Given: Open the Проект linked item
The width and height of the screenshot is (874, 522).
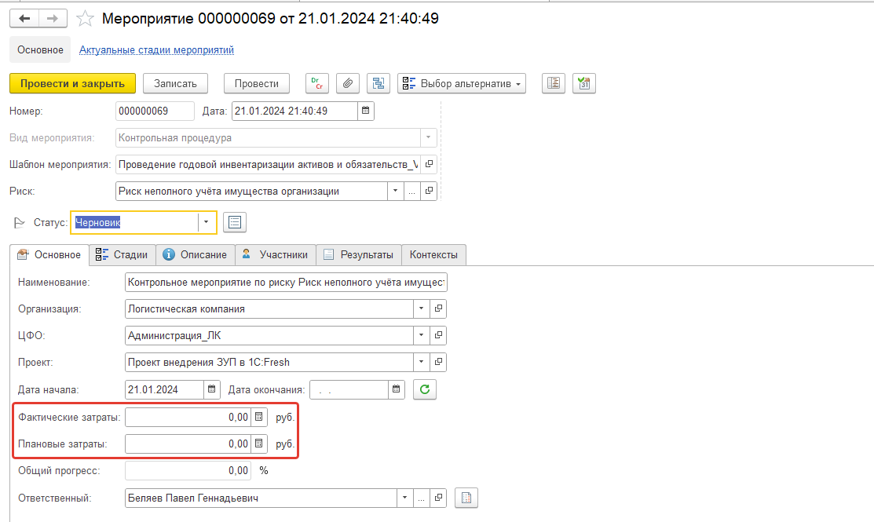Looking at the screenshot, I should click(438, 362).
